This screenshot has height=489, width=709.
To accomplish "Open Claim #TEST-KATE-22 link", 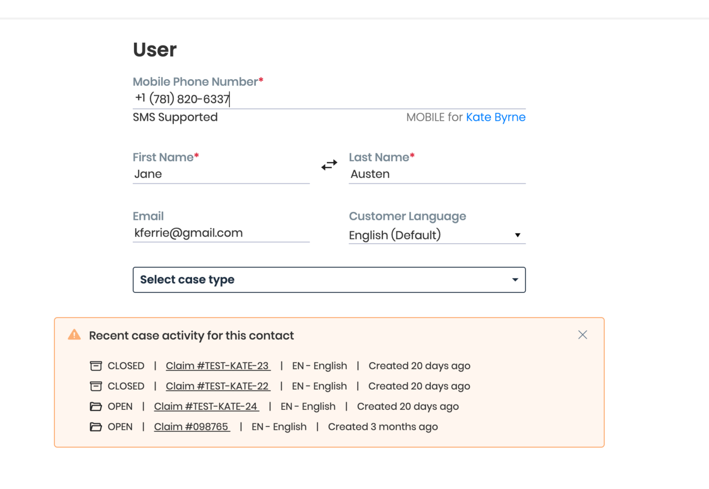I will point(218,387).
